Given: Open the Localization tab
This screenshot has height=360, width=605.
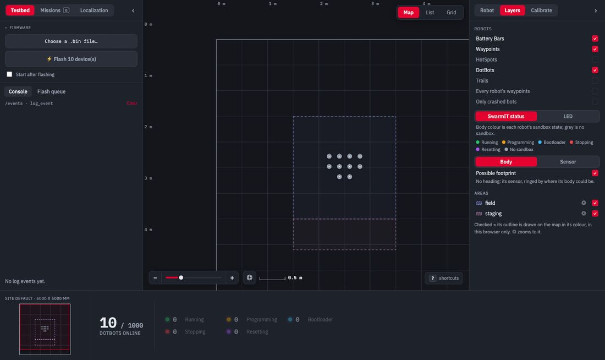Looking at the screenshot, I should tap(94, 10).
